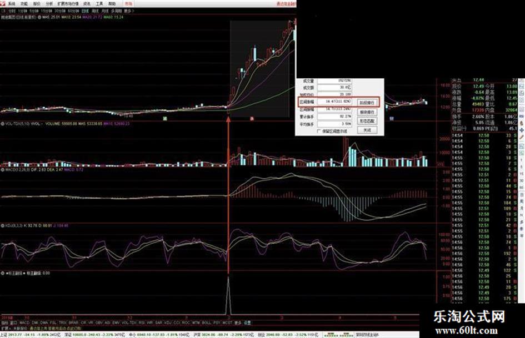Click the 板块排行 button in dialog

click(367, 112)
